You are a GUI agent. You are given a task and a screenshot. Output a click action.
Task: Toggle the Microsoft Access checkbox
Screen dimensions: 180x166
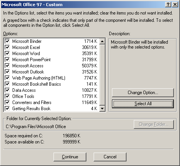click(x=7, y=66)
